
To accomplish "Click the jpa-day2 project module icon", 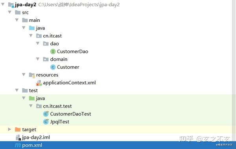I will point(11,5).
